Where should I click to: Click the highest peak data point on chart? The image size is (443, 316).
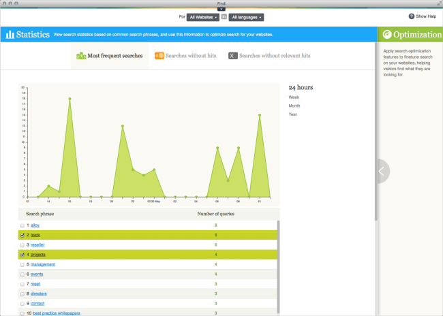coord(70,99)
